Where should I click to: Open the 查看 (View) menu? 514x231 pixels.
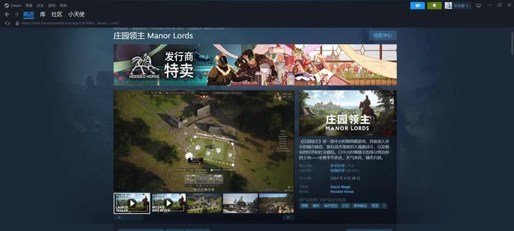[29, 6]
